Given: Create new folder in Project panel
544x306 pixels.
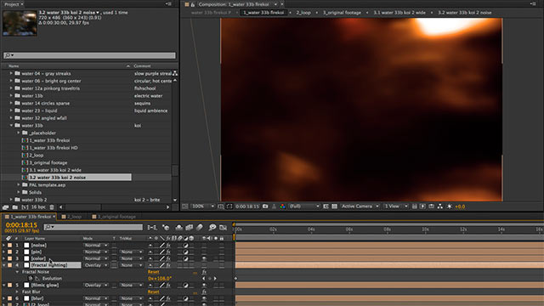Looking at the screenshot, I should click(15, 207).
